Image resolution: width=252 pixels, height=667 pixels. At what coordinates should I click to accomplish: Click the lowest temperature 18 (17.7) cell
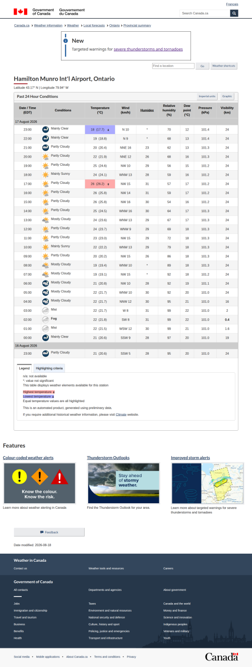(x=100, y=129)
